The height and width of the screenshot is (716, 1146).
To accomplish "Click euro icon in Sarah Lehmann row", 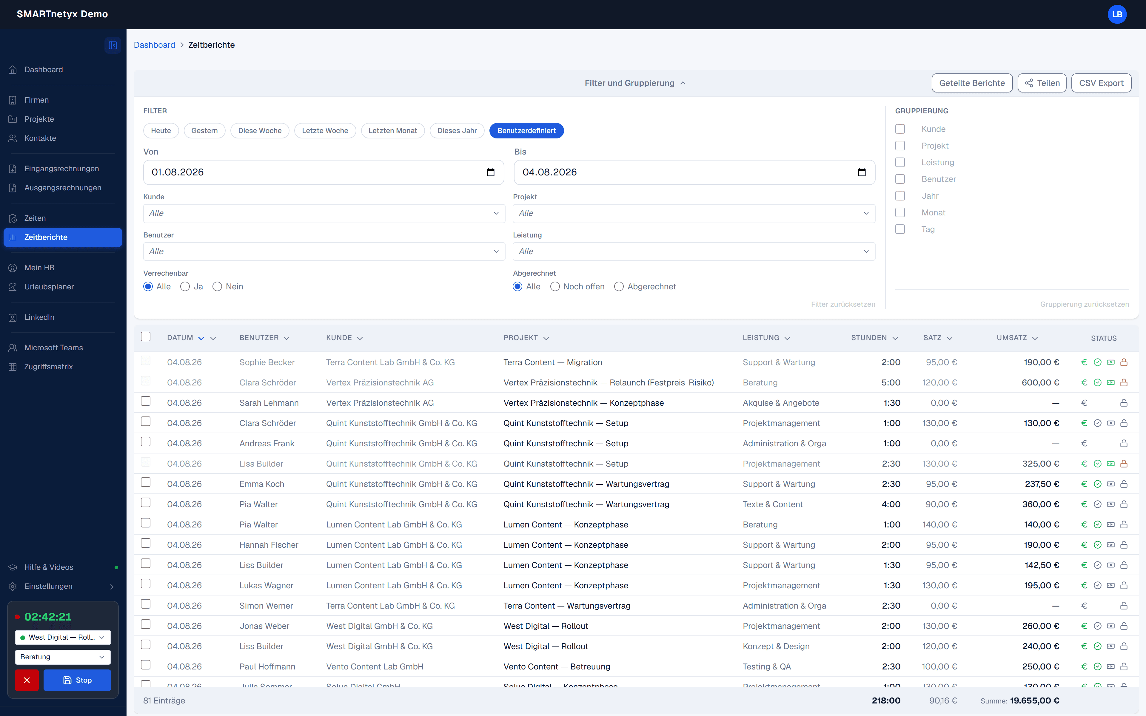I will [x=1085, y=403].
